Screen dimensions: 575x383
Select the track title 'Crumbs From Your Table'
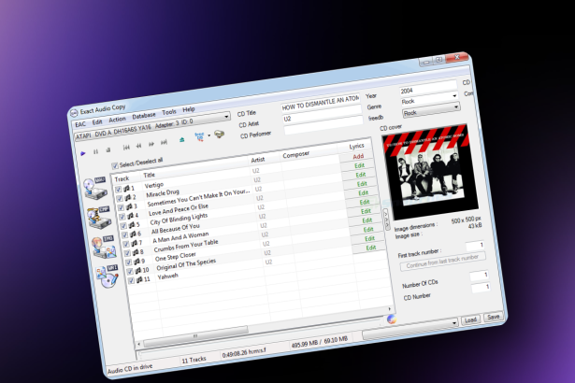tap(186, 246)
